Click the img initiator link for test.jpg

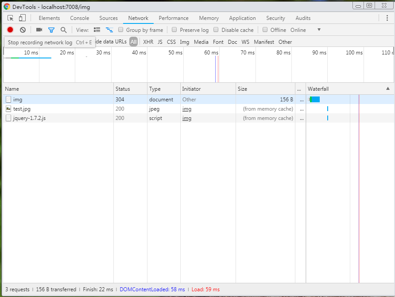point(187,109)
